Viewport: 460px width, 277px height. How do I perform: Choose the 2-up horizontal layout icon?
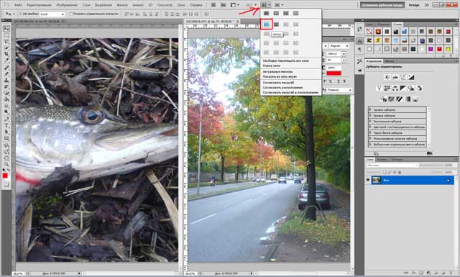pyautogui.click(x=276, y=24)
